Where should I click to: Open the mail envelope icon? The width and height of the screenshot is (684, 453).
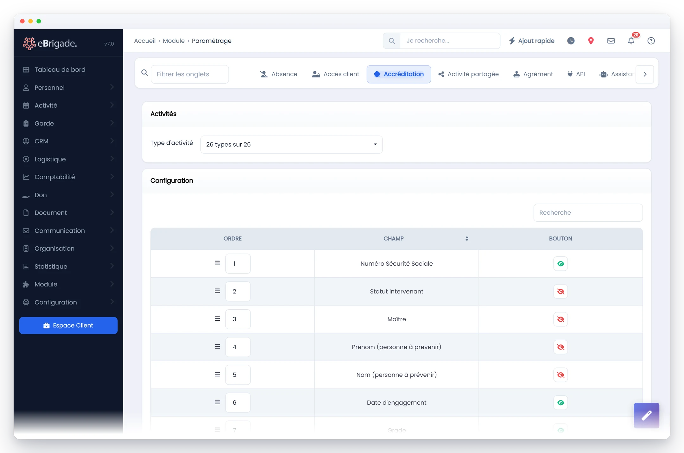[x=611, y=41]
